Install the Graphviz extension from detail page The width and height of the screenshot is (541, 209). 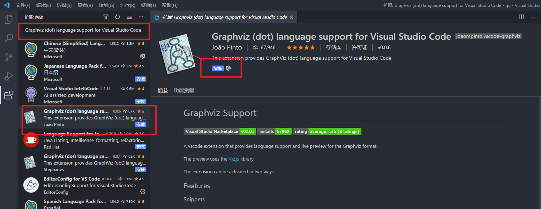click(218, 68)
